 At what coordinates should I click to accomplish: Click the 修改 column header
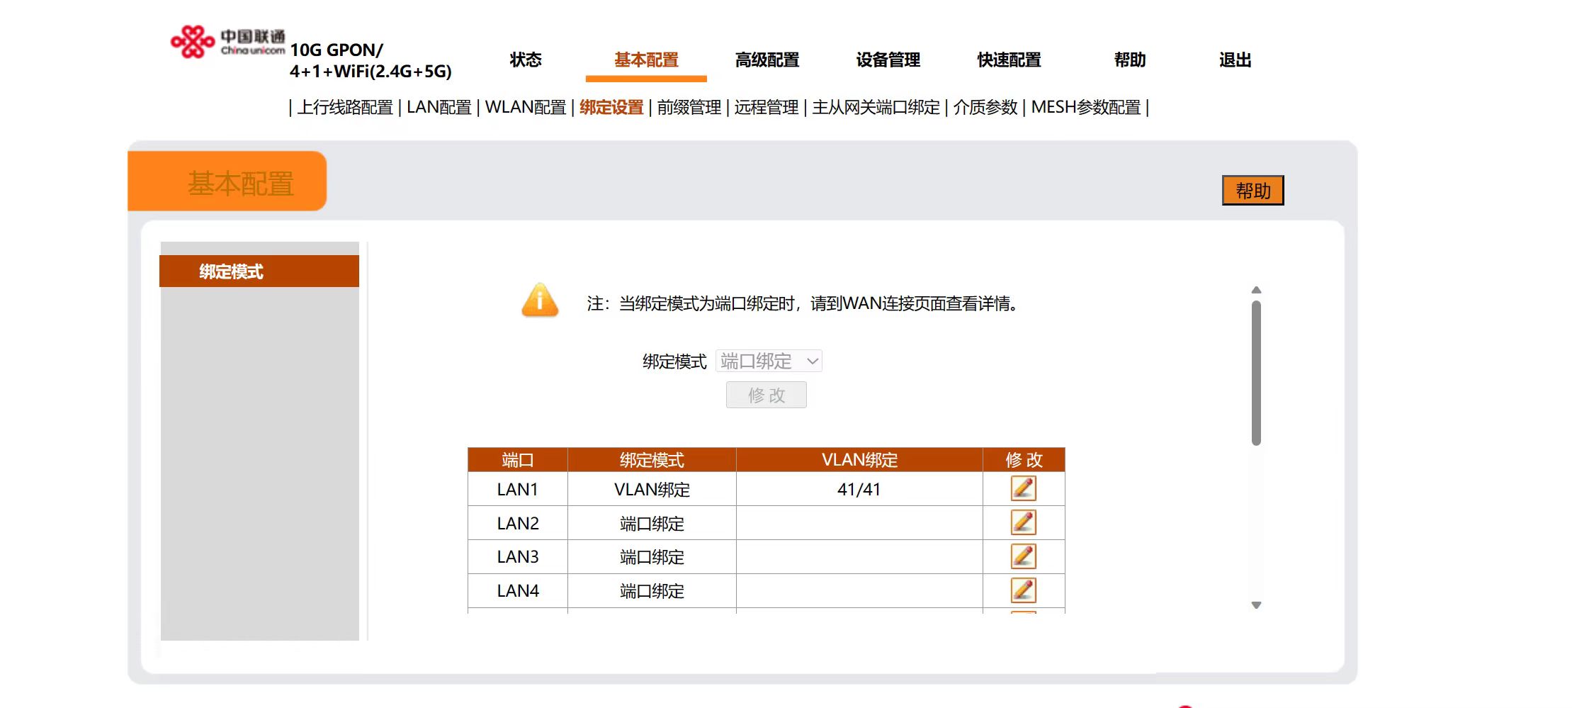[1024, 460]
